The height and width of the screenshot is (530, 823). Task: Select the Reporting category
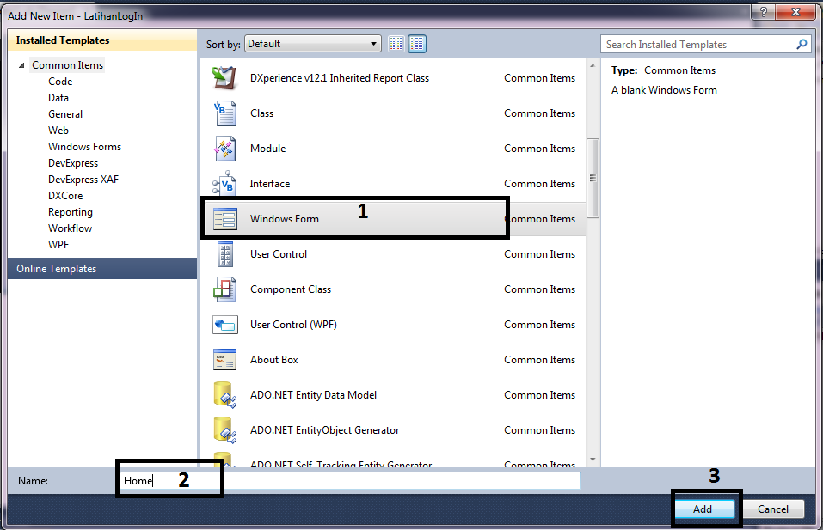point(70,211)
